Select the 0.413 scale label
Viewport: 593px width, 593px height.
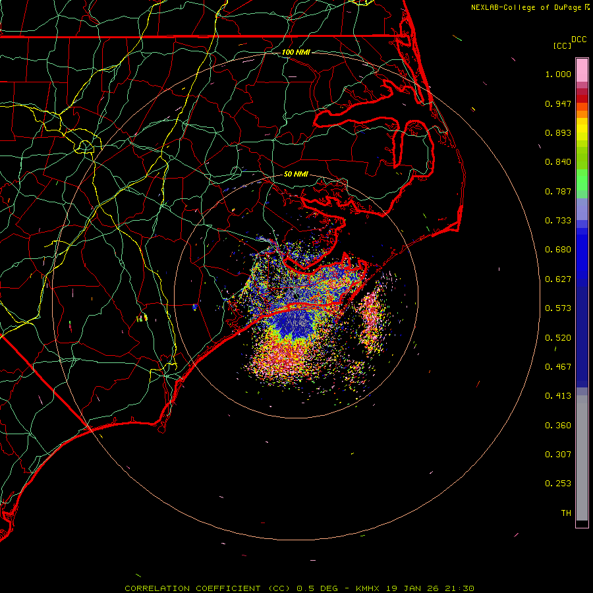click(558, 396)
